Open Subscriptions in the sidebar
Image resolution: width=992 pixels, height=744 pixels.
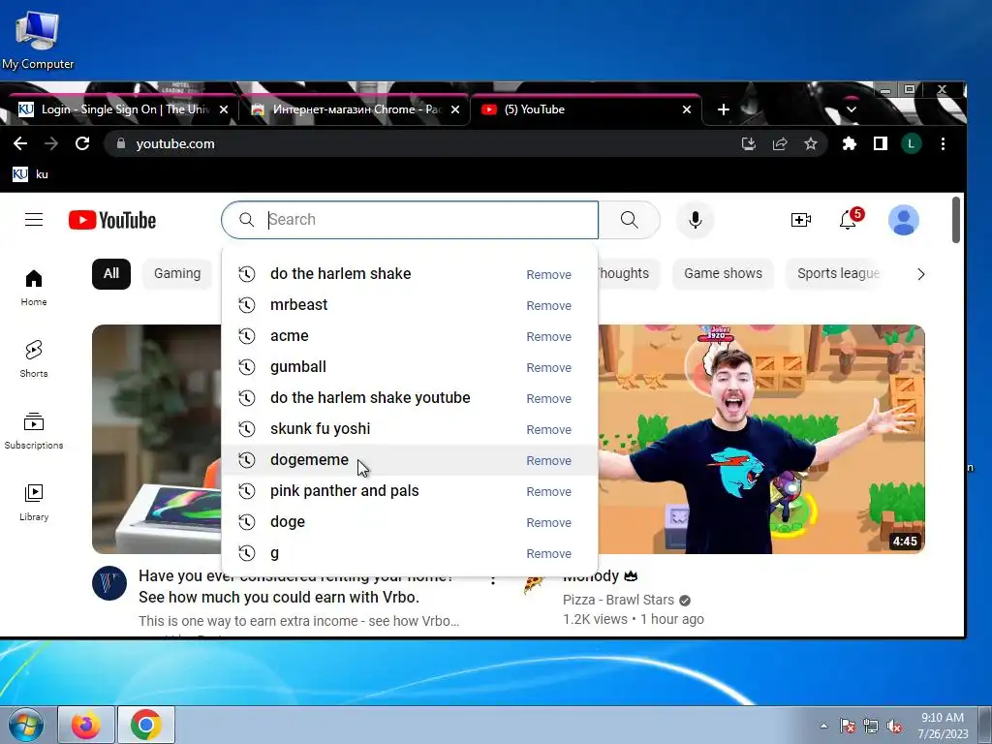coord(34,431)
